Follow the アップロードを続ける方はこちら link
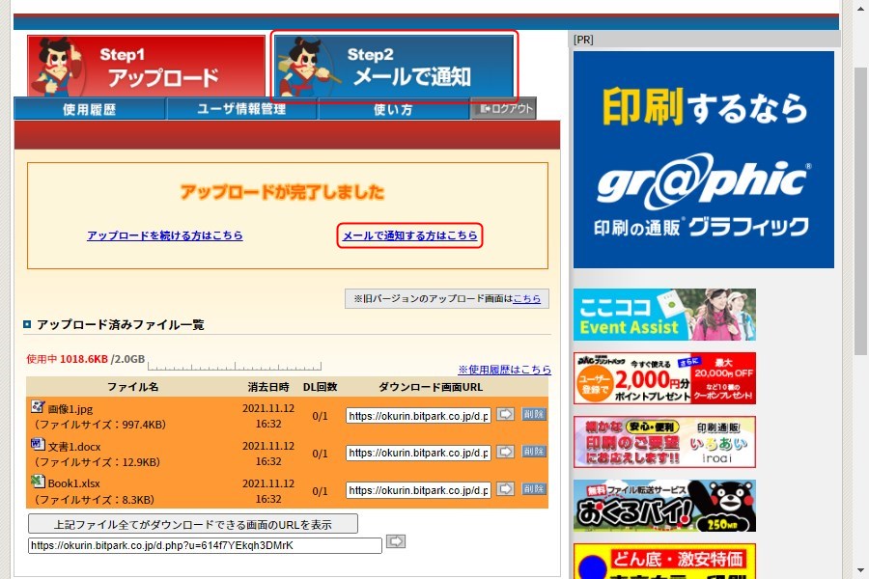This screenshot has height=579, width=869. click(x=164, y=235)
